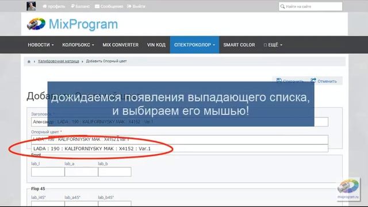Open the Баланс link
Image resolution: width=368 pixels, height=207 pixels.
(80, 6)
